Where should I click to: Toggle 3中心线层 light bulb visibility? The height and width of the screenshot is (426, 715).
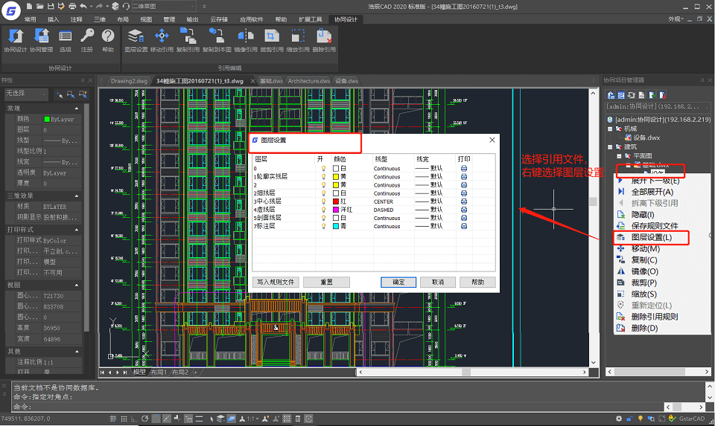pos(323,201)
